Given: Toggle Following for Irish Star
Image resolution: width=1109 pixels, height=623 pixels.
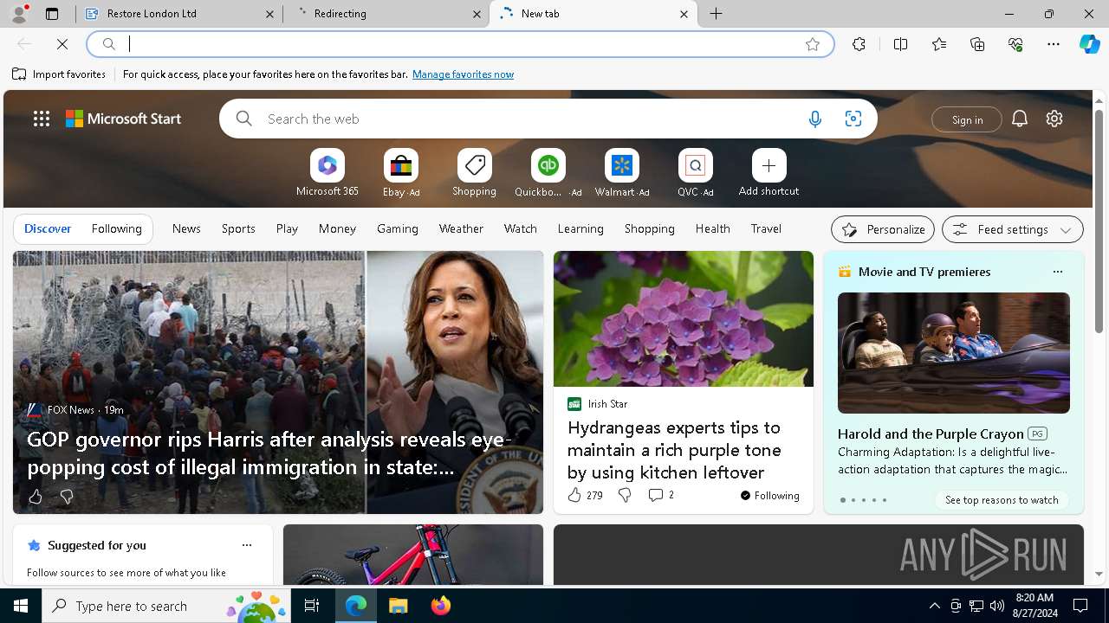Looking at the screenshot, I should point(770,496).
